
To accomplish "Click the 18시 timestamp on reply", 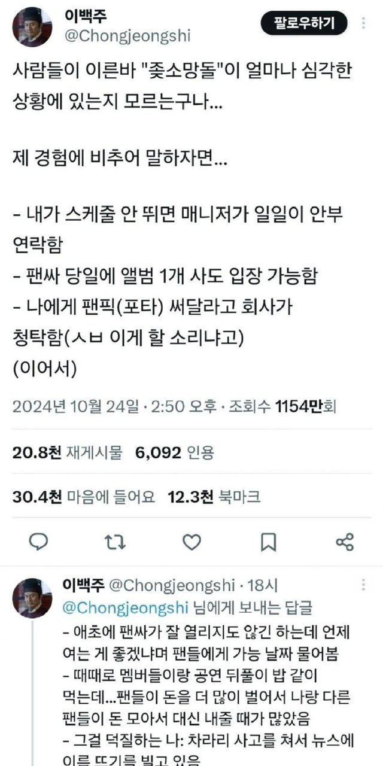I will (x=264, y=585).
